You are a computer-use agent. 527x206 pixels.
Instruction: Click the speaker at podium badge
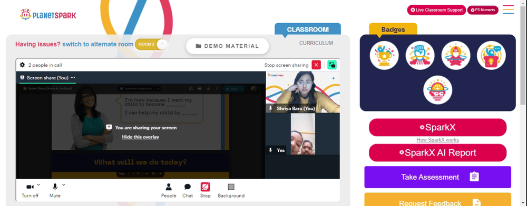[491, 55]
